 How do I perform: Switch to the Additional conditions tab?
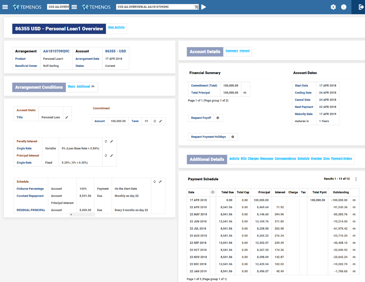83,86
